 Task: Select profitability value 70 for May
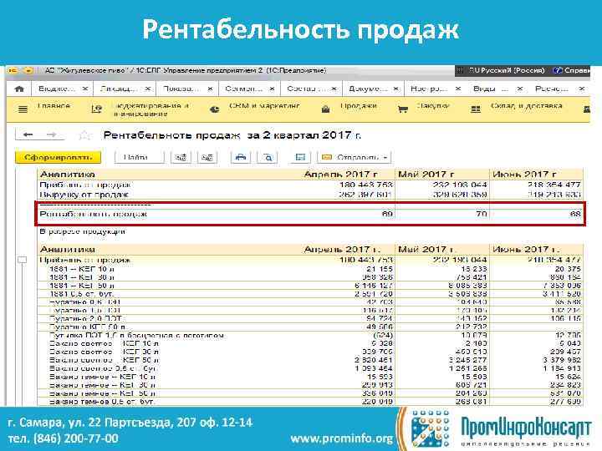pyautogui.click(x=482, y=214)
